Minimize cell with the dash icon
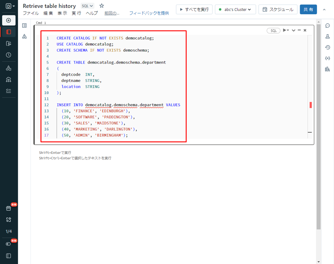Viewport: 334px width, 264px height. pyautogui.click(x=299, y=30)
